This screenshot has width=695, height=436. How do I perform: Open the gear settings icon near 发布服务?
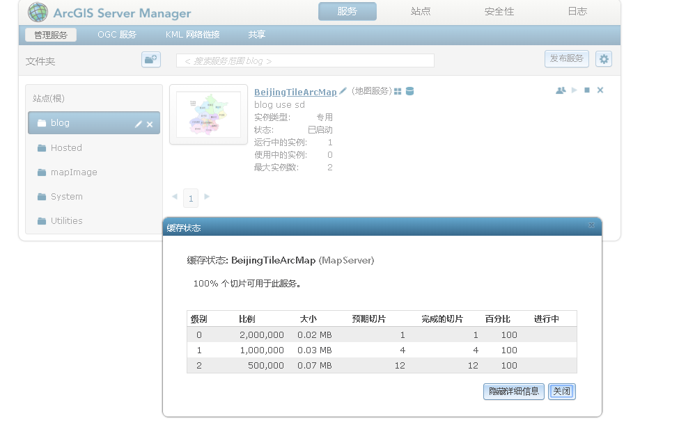point(604,59)
